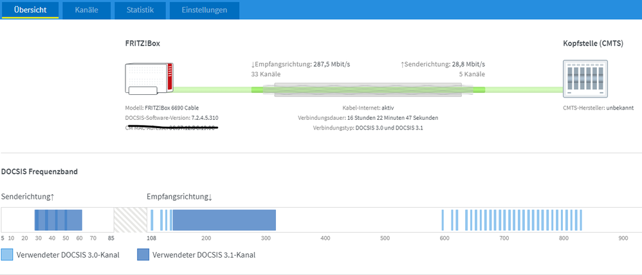Viewport: 642px width, 275px height.
Task: Click the Empfangsrichtung↓ band label
Action: (179, 197)
